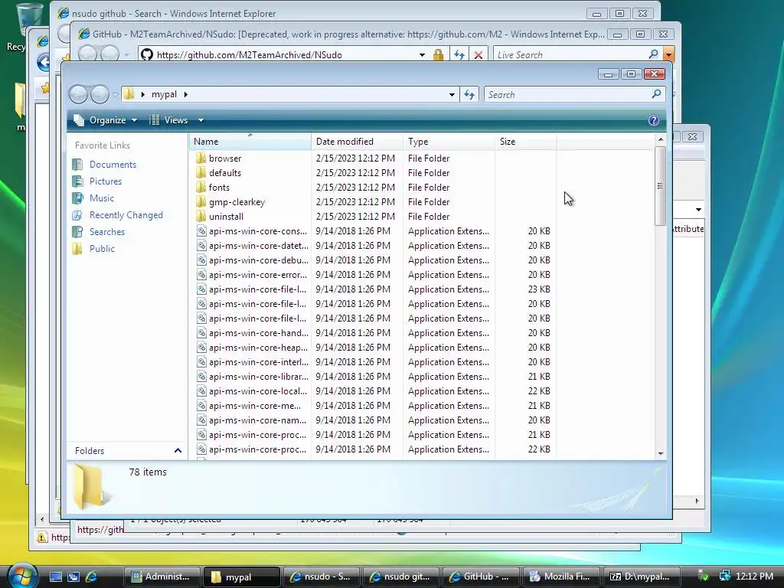Sort by Type column
Viewport: 784px width, 588px height.
tap(449, 142)
